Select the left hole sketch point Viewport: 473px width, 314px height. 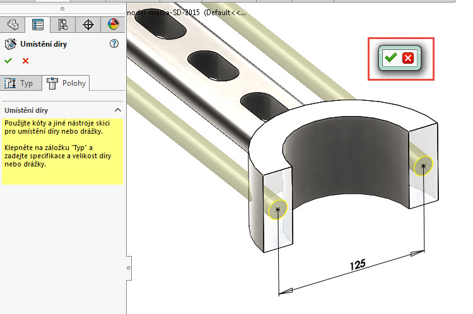(x=277, y=209)
